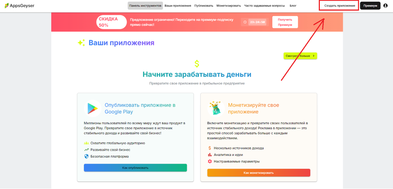Click the clock icon beside the countdown timer
Screen dimensions: 393x189
tap(245, 22)
